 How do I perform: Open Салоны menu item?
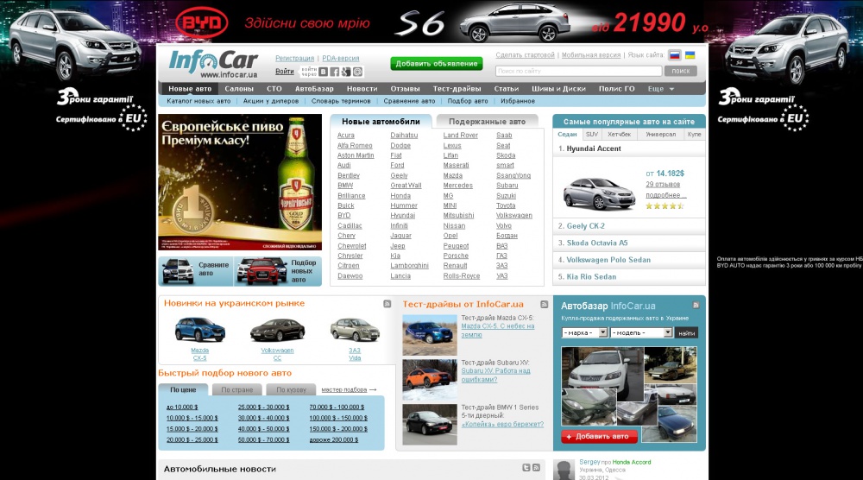pos(239,89)
